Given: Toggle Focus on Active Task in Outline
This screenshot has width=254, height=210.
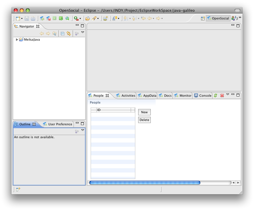Looking at the screenshot, I should [x=77, y=131].
